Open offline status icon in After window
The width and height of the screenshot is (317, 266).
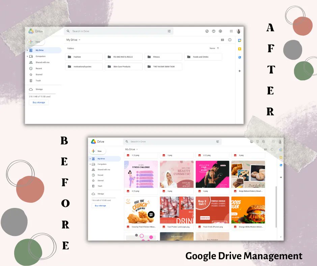click(x=207, y=31)
